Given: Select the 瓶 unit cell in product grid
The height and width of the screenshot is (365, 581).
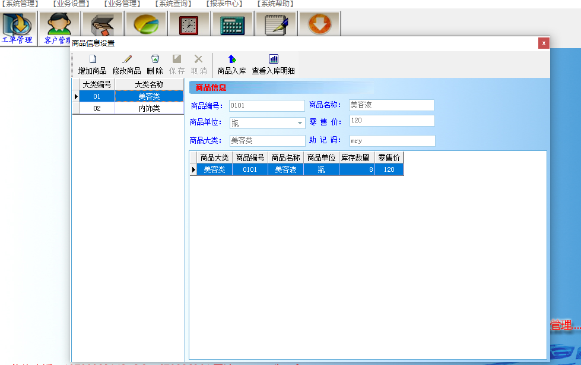Looking at the screenshot, I should [321, 169].
